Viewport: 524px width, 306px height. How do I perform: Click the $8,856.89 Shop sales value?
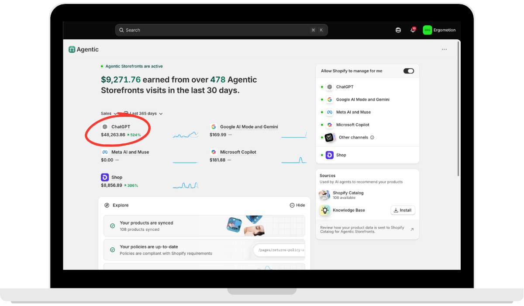[111, 185]
